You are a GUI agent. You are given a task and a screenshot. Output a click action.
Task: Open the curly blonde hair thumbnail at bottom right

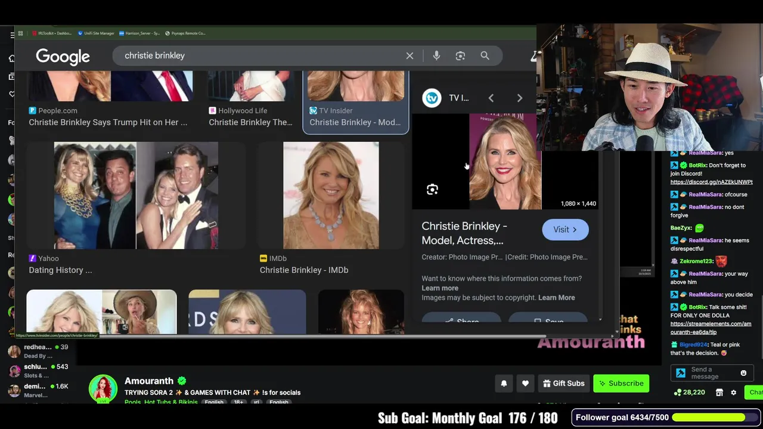[361, 312]
